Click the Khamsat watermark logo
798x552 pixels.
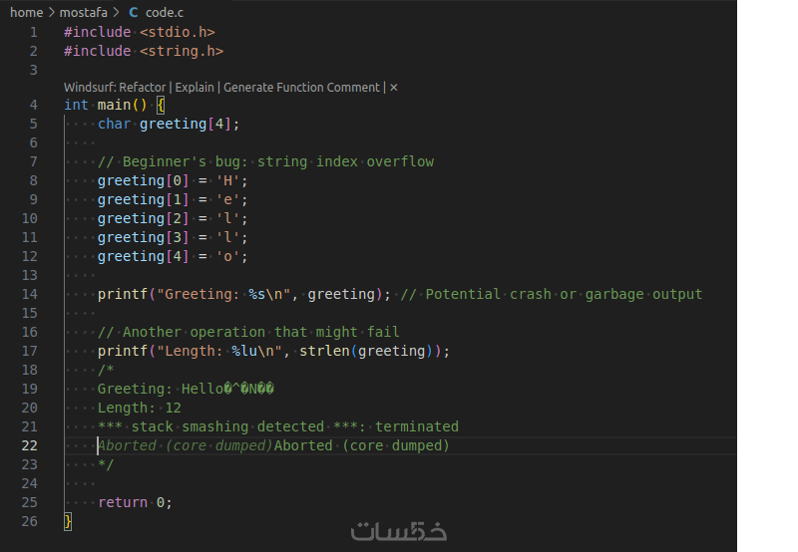[398, 530]
